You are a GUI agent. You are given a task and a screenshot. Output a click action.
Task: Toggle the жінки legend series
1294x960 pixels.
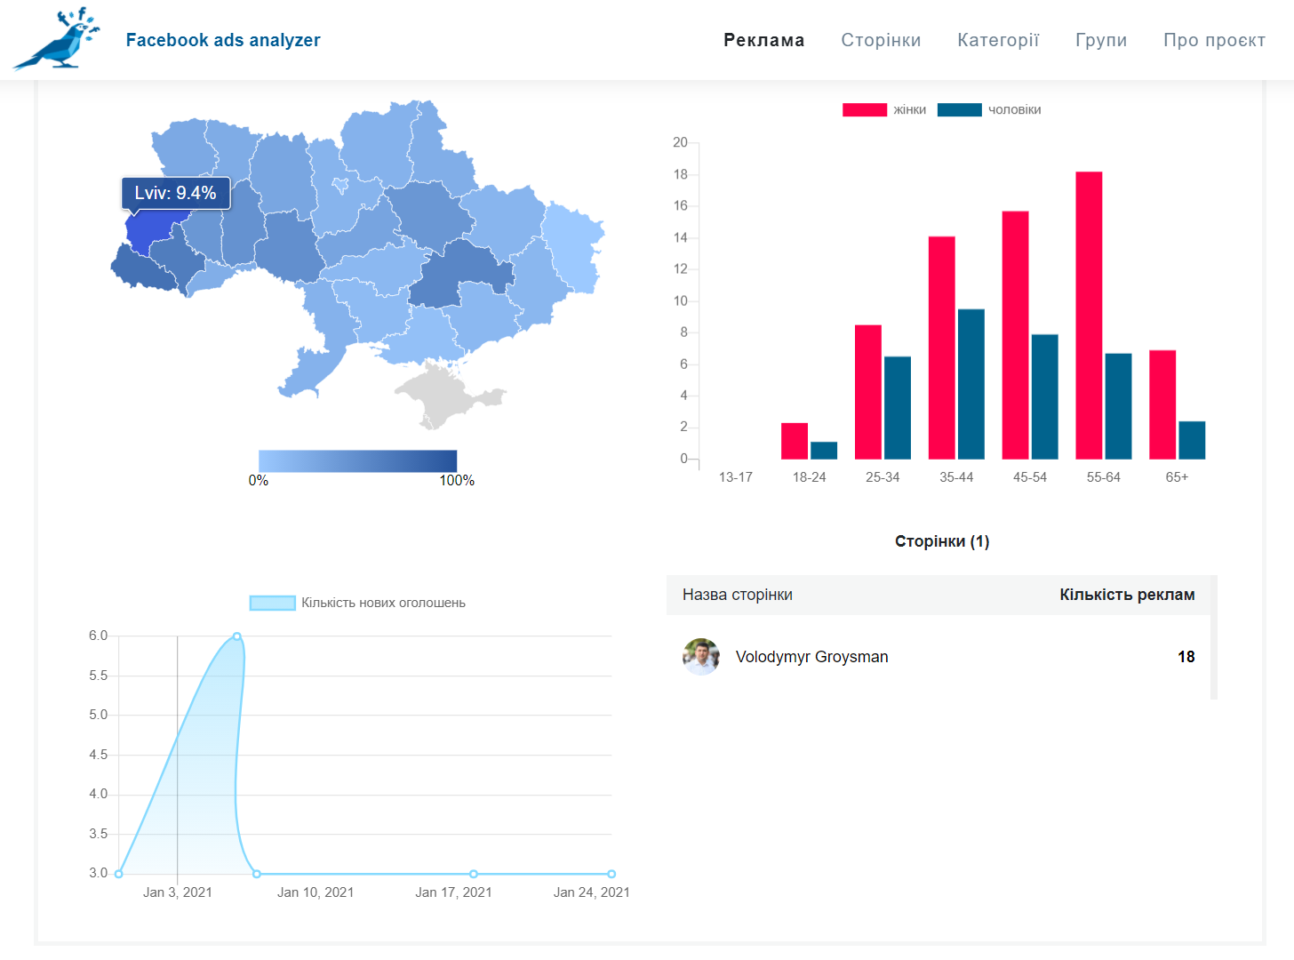click(x=884, y=109)
